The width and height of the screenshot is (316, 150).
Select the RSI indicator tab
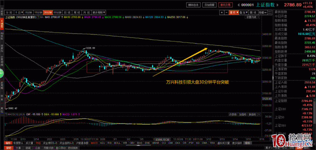[109, 143]
